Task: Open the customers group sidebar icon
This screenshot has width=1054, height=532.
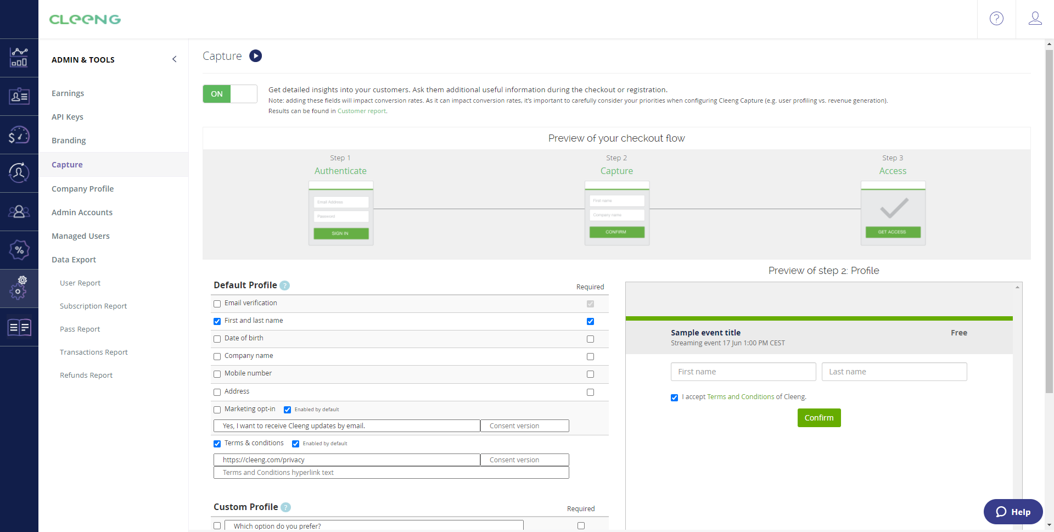Action: pos(19,211)
